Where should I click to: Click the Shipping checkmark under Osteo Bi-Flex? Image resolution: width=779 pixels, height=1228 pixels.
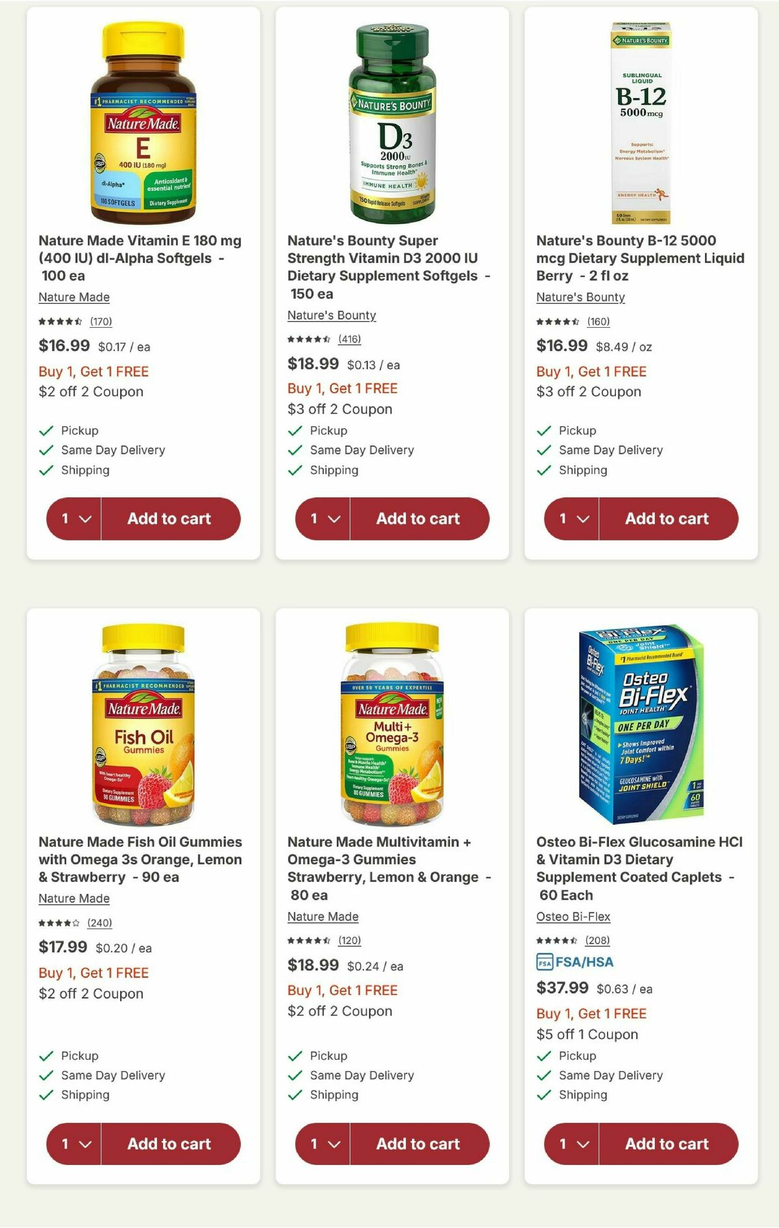click(543, 1095)
